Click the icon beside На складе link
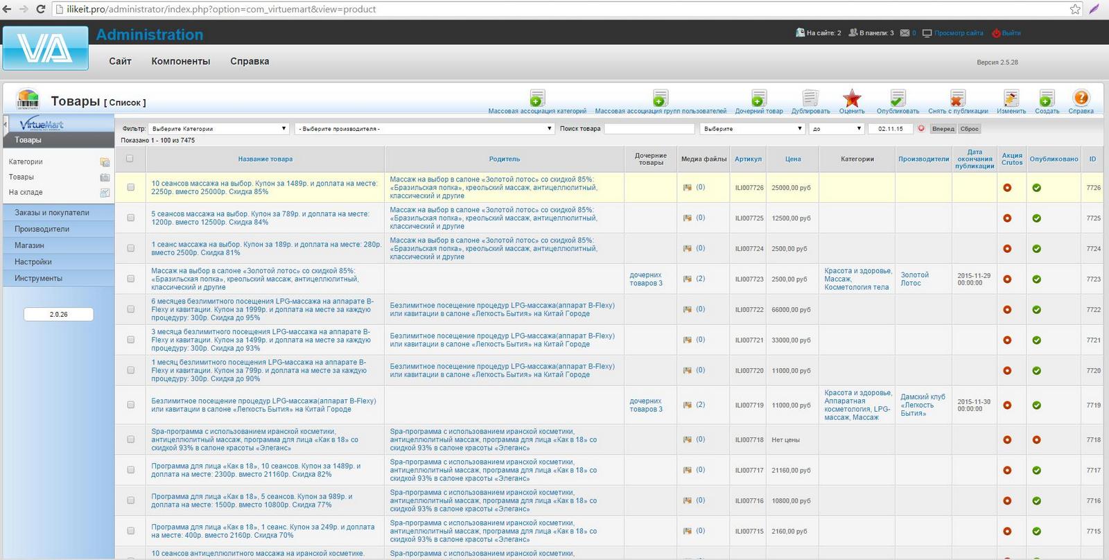Viewport: 1109px width, 560px height. (x=105, y=193)
